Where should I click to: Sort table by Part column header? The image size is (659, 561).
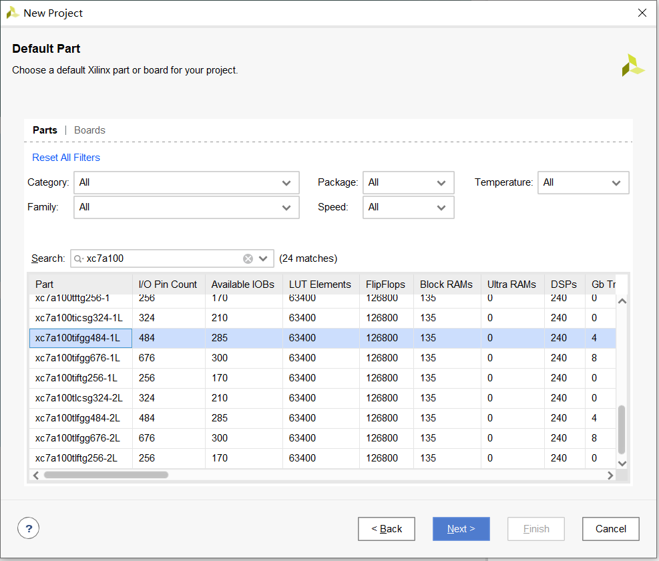tap(81, 285)
